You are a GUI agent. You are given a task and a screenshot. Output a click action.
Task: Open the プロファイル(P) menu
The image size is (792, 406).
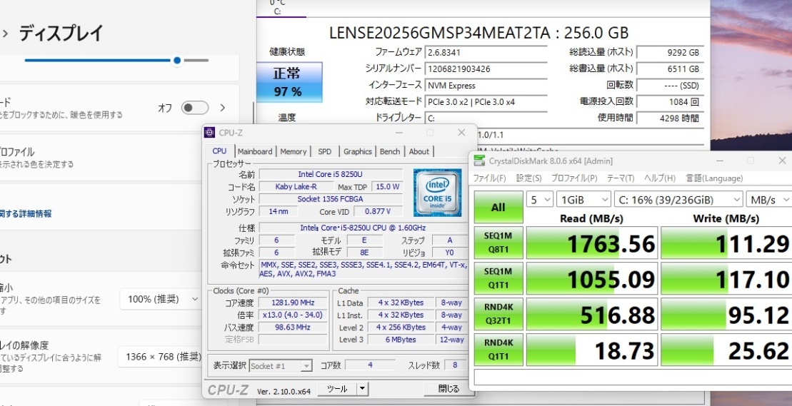(x=573, y=178)
